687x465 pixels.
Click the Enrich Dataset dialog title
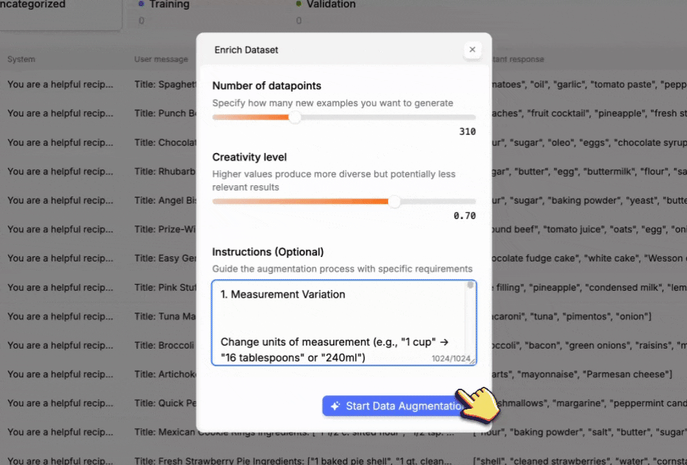(x=246, y=50)
